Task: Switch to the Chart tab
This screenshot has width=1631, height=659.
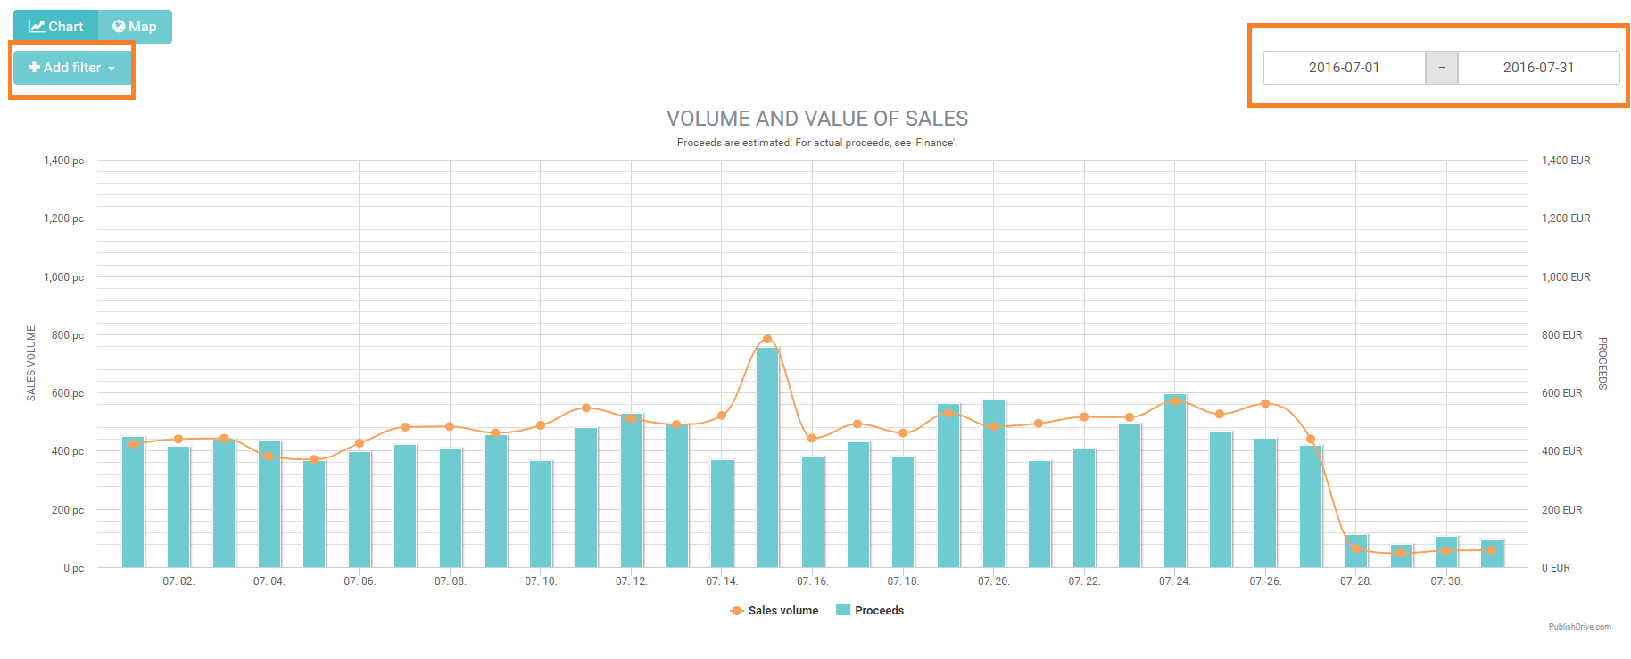Action: [x=55, y=27]
